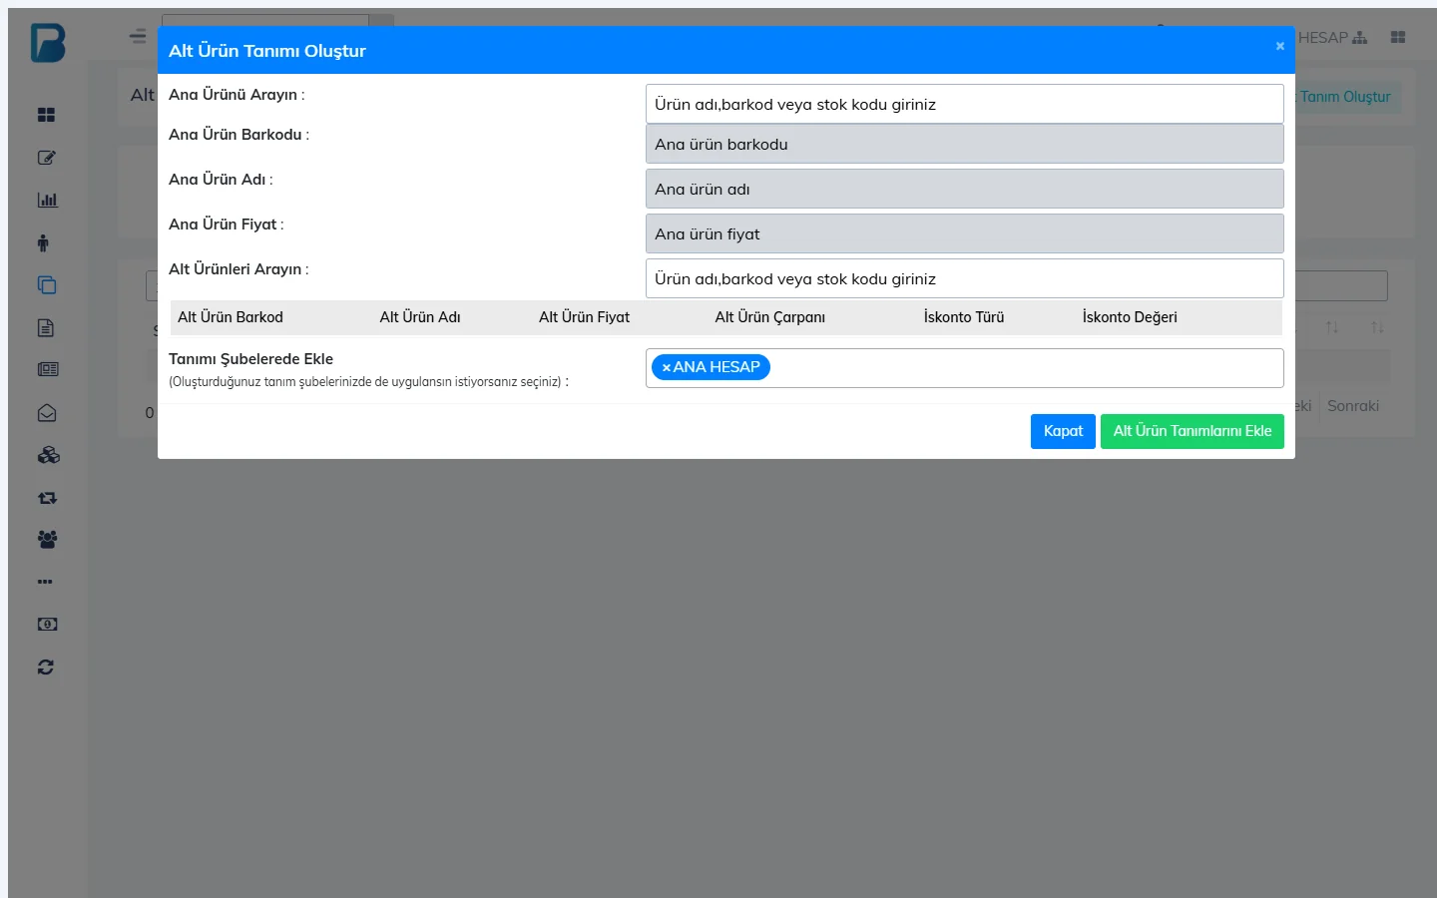Screen dimensions: 1437x898
Task: Click the users group sidebar icon
Action: click(x=47, y=539)
